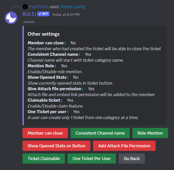Click the Other settings embed title
Screen dimensions: 174x170
[x=43, y=34]
